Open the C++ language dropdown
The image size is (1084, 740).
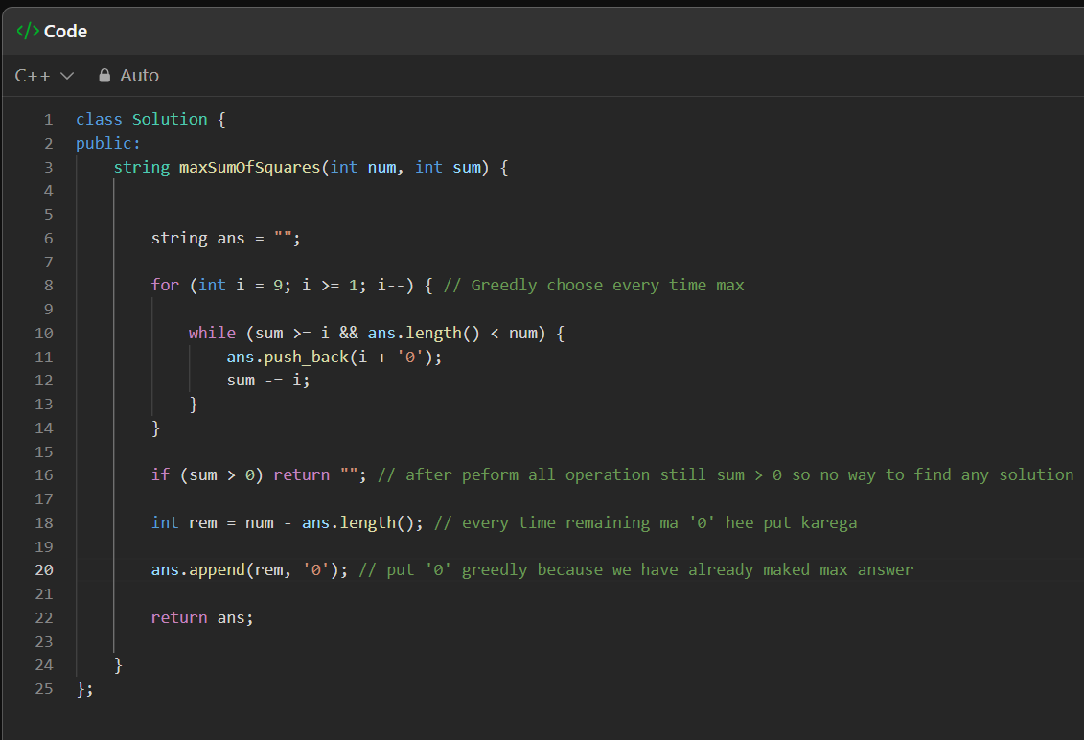tap(44, 76)
